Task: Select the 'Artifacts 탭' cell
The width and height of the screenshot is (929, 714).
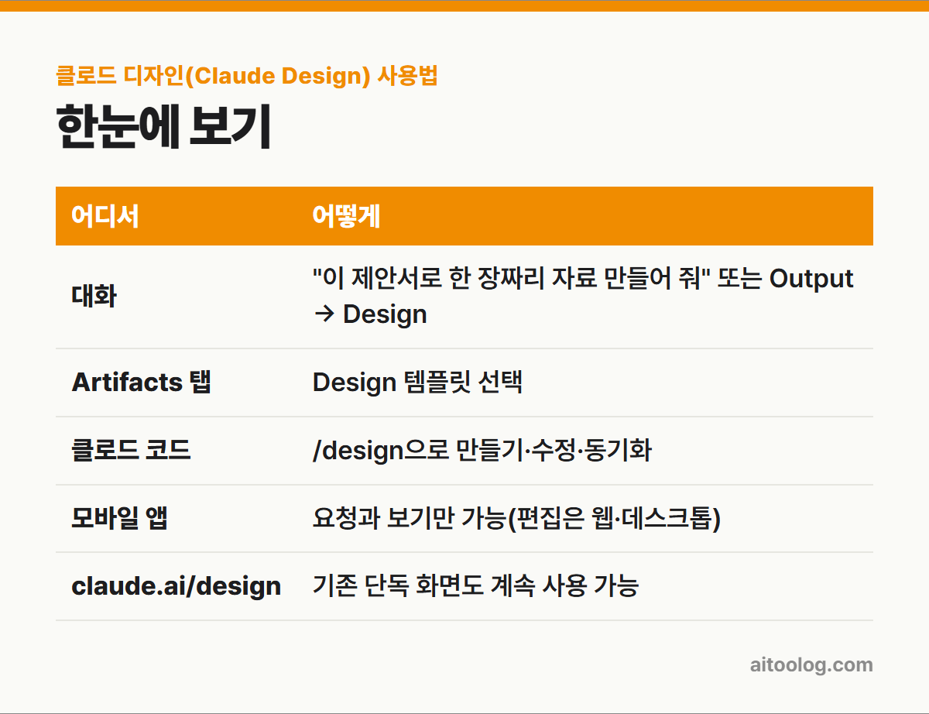Action: click(x=141, y=382)
